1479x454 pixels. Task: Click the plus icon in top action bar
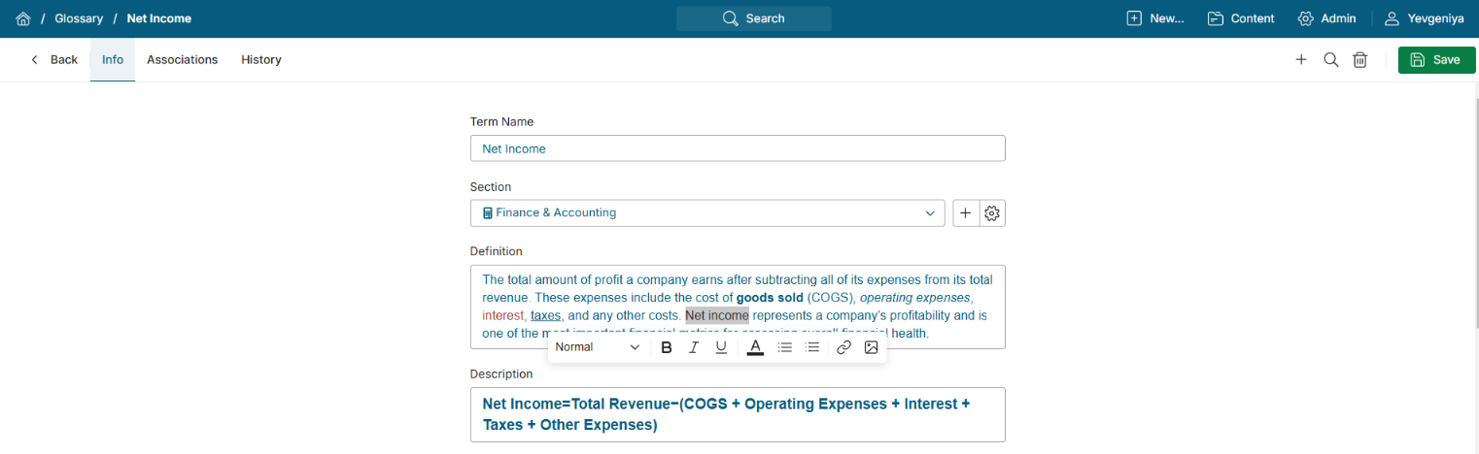[x=1301, y=60]
